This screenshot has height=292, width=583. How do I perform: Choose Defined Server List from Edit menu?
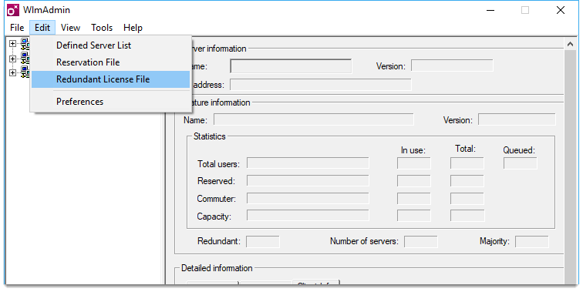coord(111,45)
